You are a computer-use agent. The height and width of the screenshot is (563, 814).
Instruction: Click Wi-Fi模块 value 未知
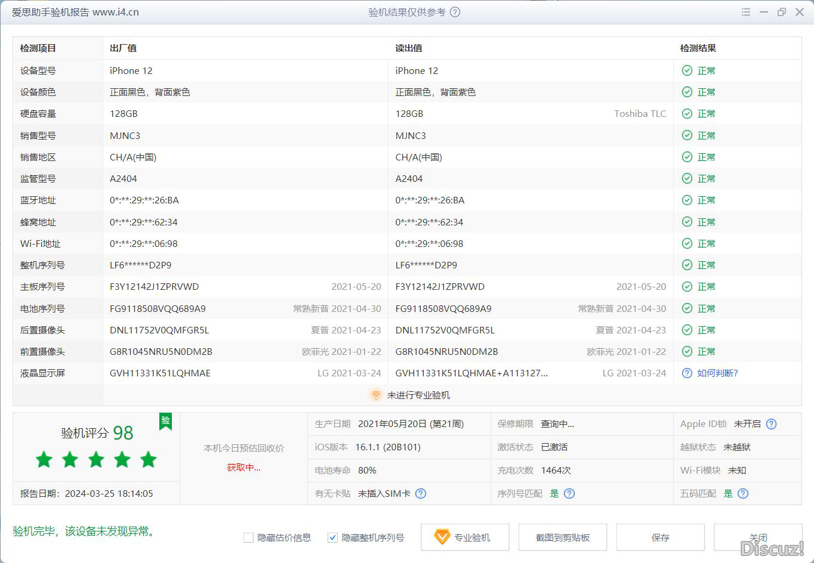737,470
